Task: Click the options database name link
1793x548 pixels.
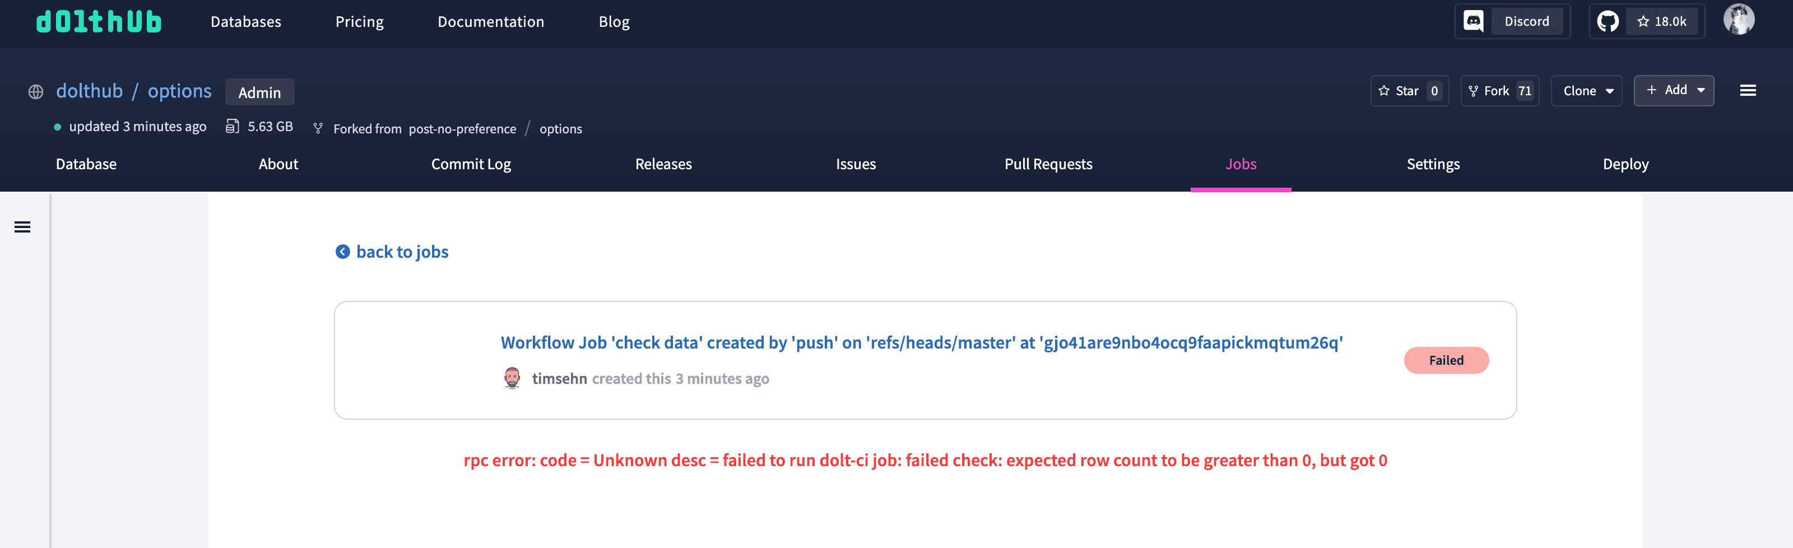Action: click(179, 91)
